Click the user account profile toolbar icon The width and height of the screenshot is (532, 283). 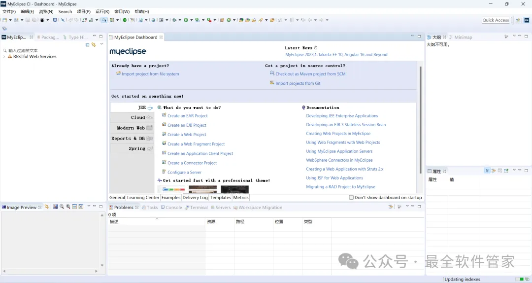pos(42,20)
